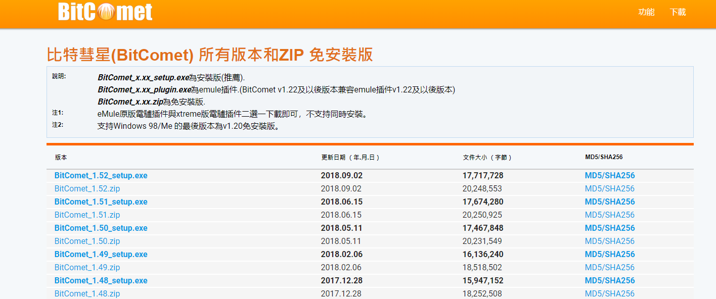Select file size 16,136,240
The width and height of the screenshot is (716, 299).
483,255
